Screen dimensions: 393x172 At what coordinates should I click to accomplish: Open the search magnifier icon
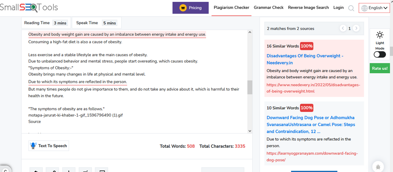pyautogui.click(x=351, y=8)
